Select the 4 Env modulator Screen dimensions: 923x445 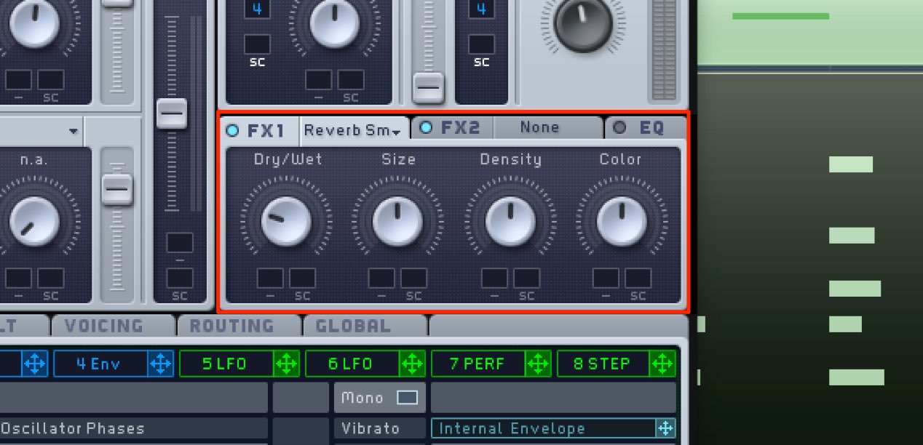[x=100, y=364]
